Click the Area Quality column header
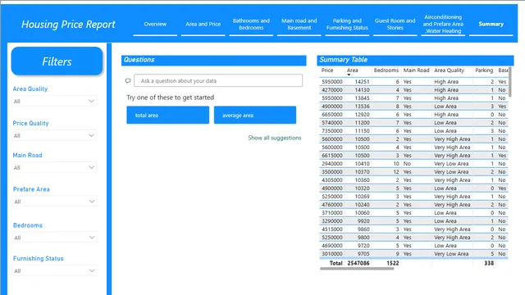The width and height of the screenshot is (525, 295). [449, 70]
